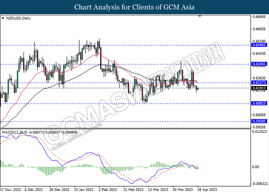The width and height of the screenshot is (269, 192).
Task: Select the 0.59585 price level label
Action: coord(259,121)
